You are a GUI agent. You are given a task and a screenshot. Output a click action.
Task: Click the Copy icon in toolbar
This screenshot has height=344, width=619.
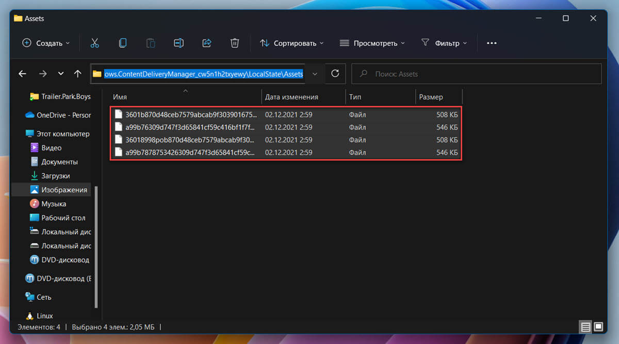pos(123,43)
